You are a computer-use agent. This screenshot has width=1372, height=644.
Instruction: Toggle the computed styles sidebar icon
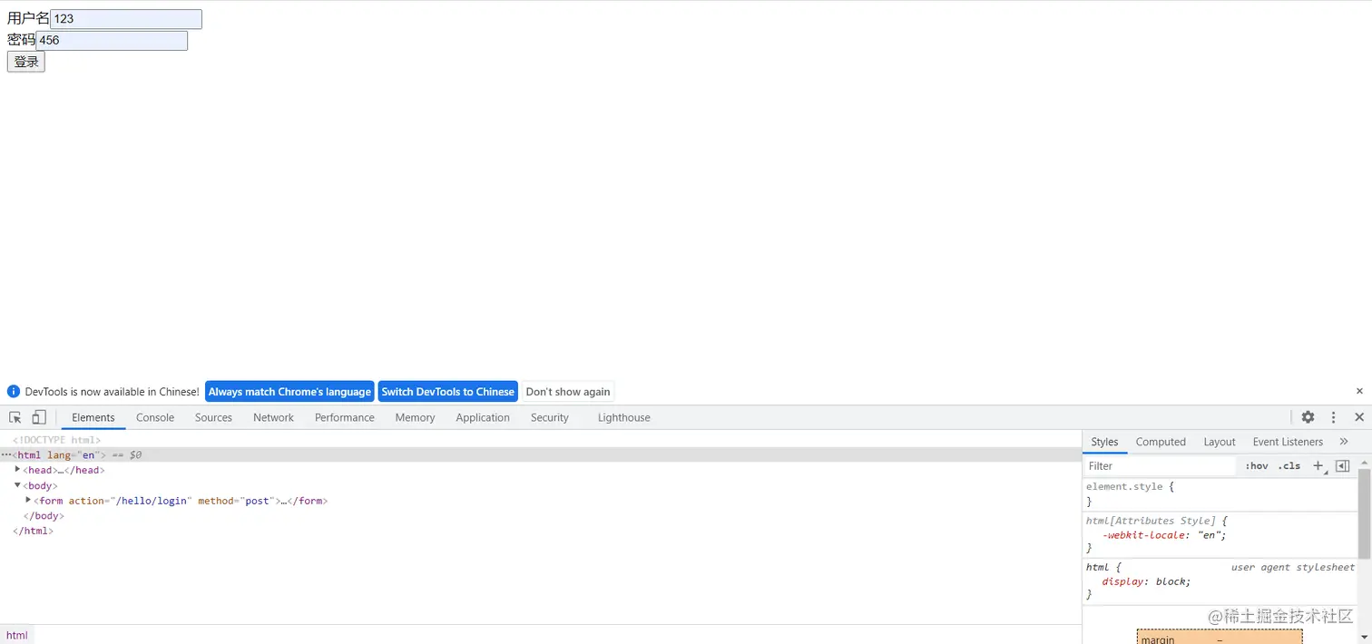[x=1343, y=465]
